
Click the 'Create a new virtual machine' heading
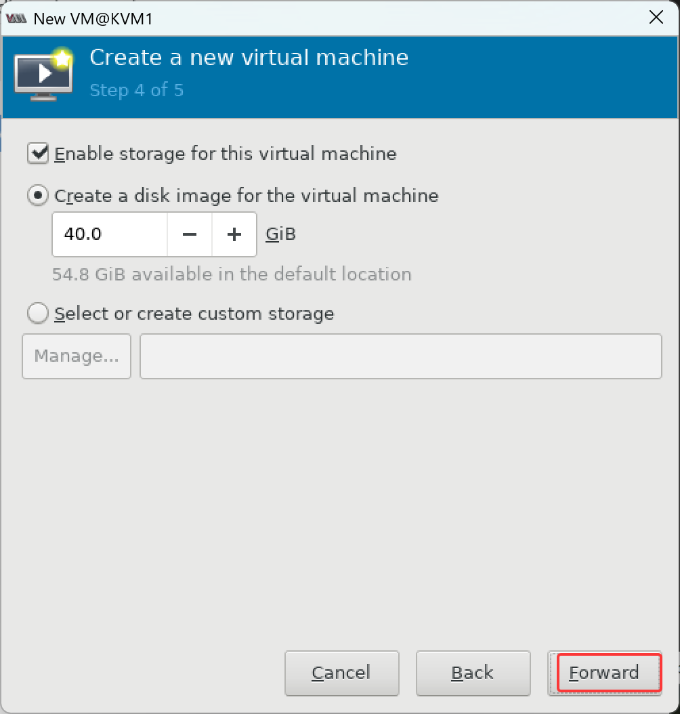tap(249, 58)
